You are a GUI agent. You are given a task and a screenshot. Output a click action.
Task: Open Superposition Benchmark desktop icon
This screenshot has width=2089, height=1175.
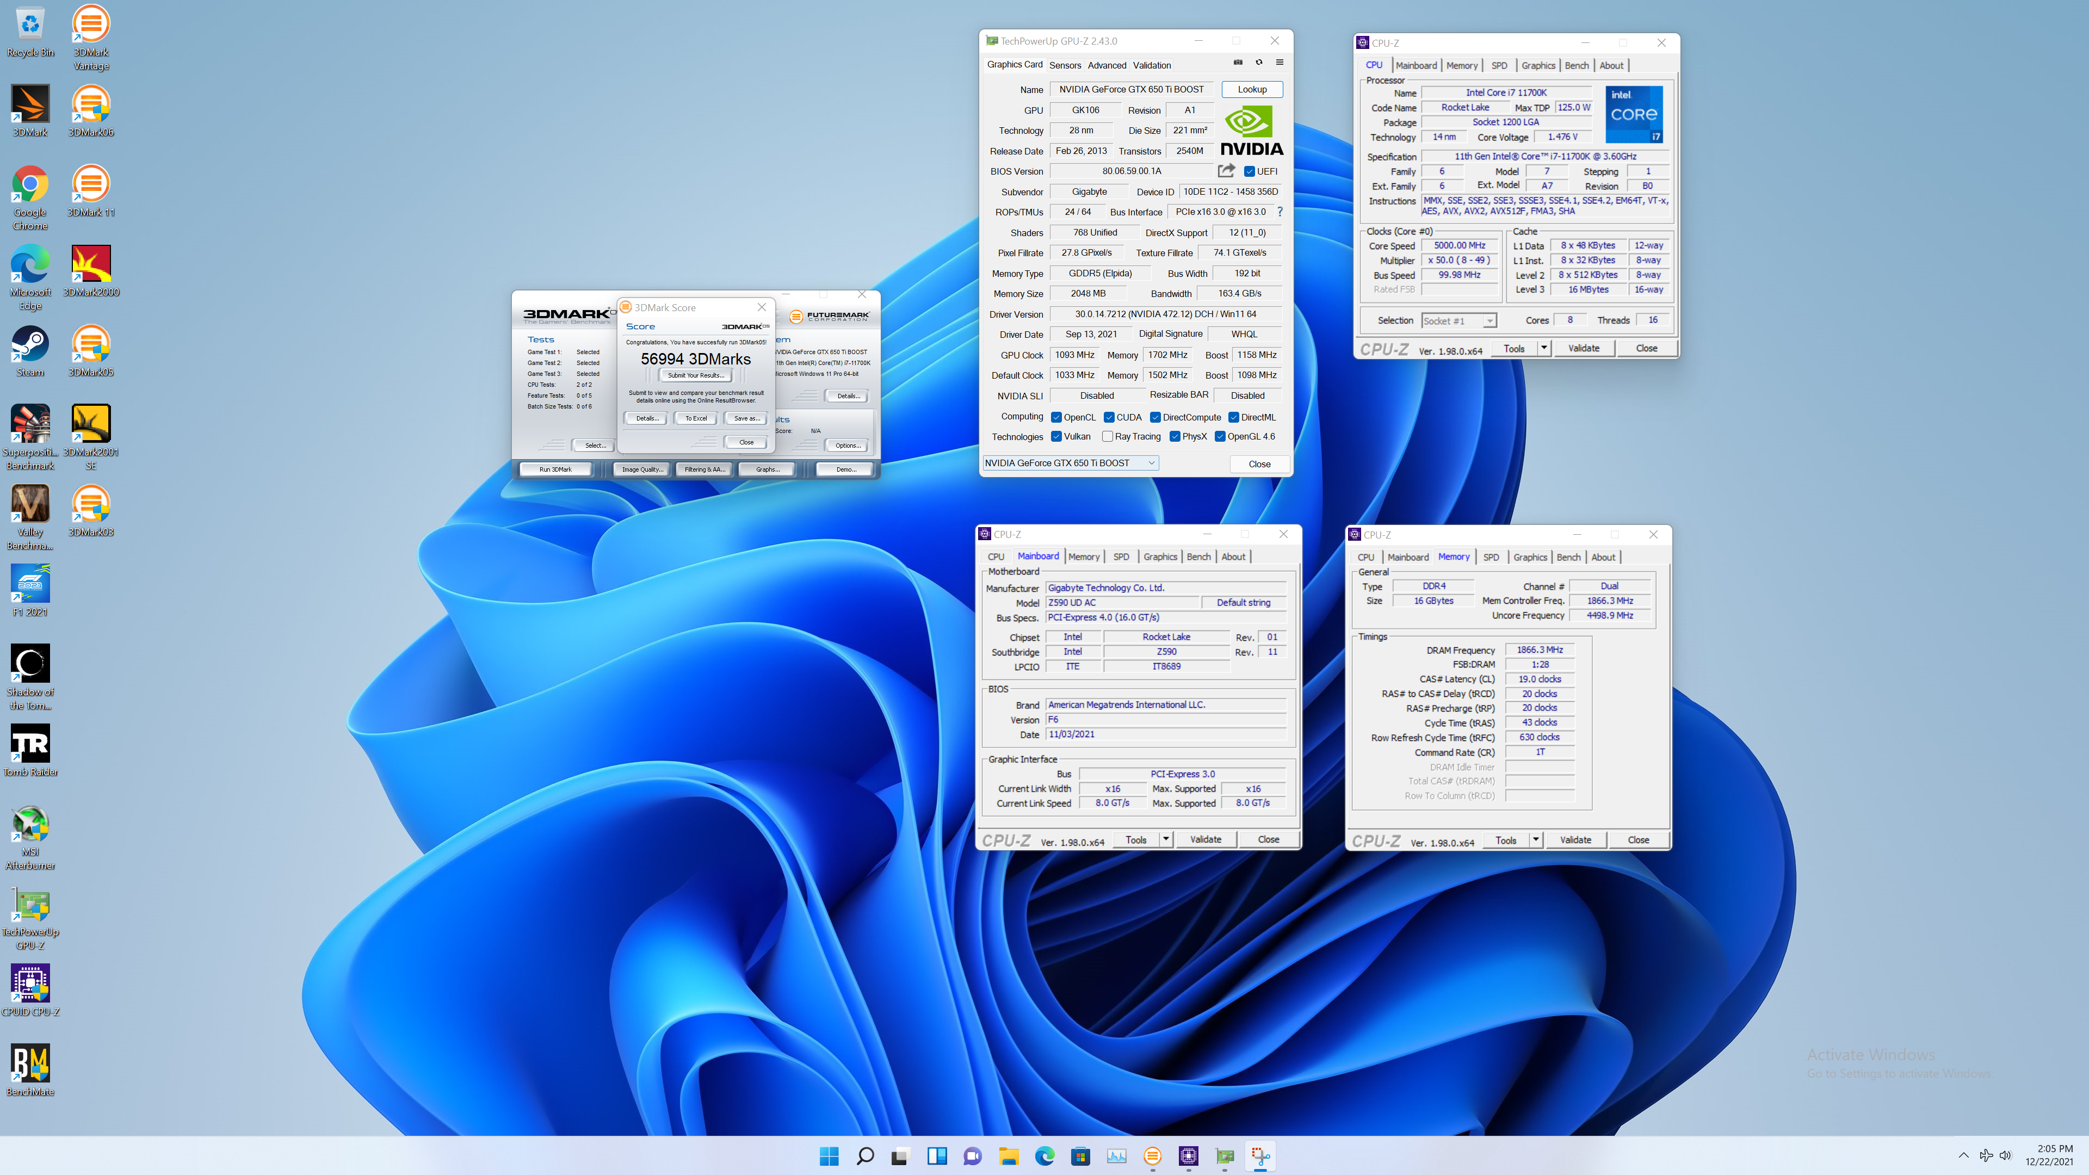(x=30, y=438)
